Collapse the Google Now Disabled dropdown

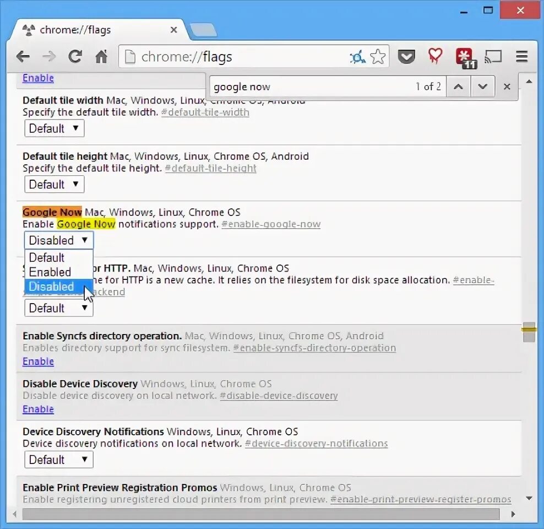pyautogui.click(x=58, y=240)
